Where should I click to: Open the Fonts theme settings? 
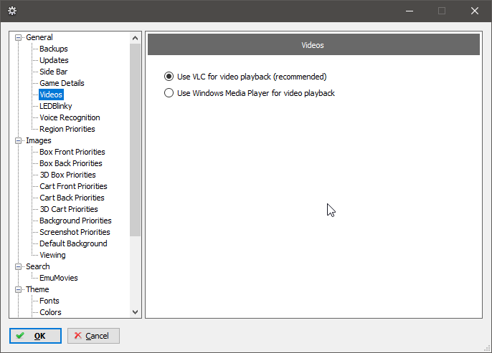[49, 301]
